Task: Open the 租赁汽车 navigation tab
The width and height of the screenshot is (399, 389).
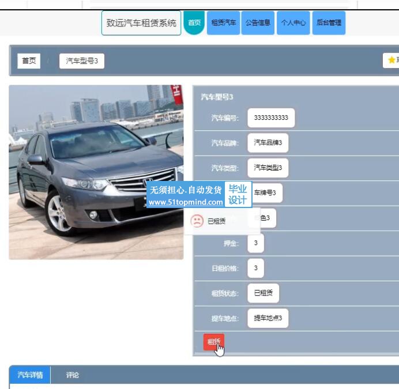Action: 223,22
